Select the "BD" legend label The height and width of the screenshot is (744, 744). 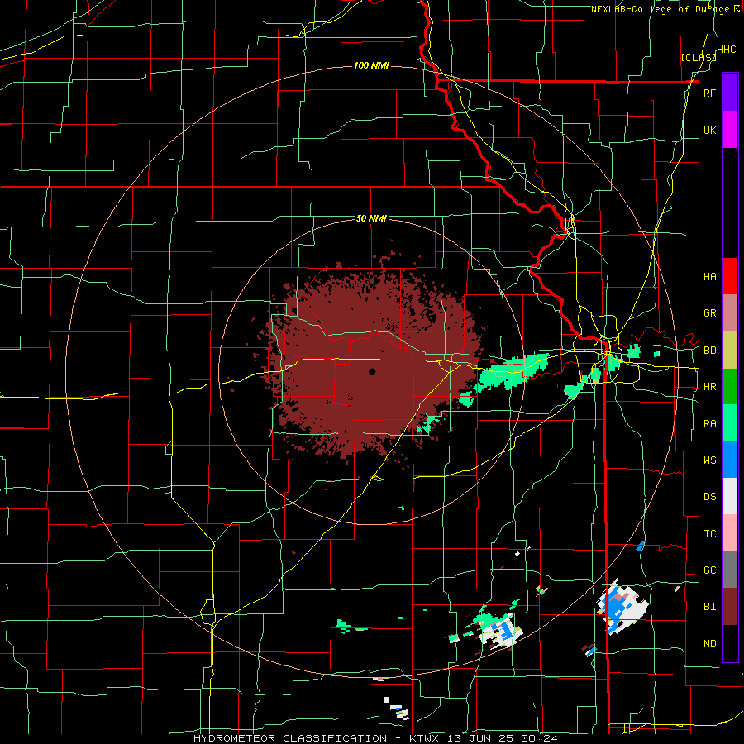pyautogui.click(x=709, y=351)
